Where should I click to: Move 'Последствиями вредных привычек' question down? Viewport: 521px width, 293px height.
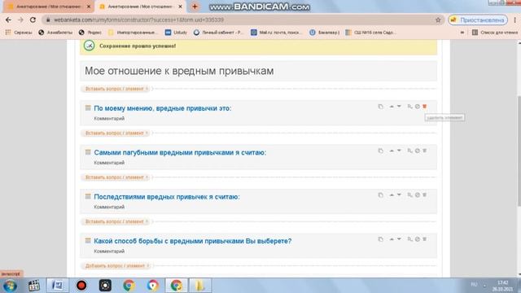point(399,195)
